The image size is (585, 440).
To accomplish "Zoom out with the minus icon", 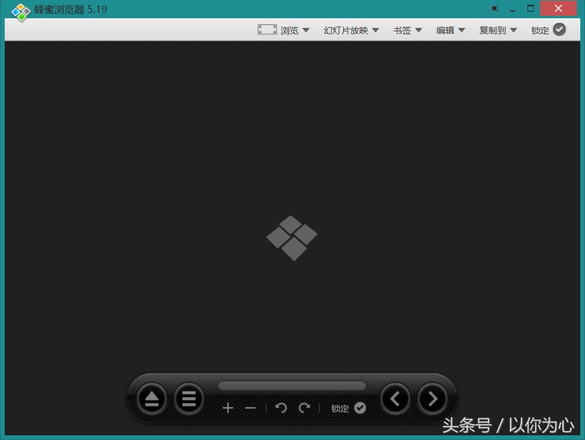I will [x=250, y=408].
